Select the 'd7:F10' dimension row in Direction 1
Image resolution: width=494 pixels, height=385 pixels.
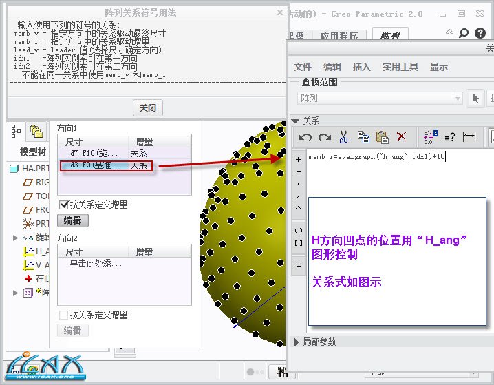(x=125, y=154)
